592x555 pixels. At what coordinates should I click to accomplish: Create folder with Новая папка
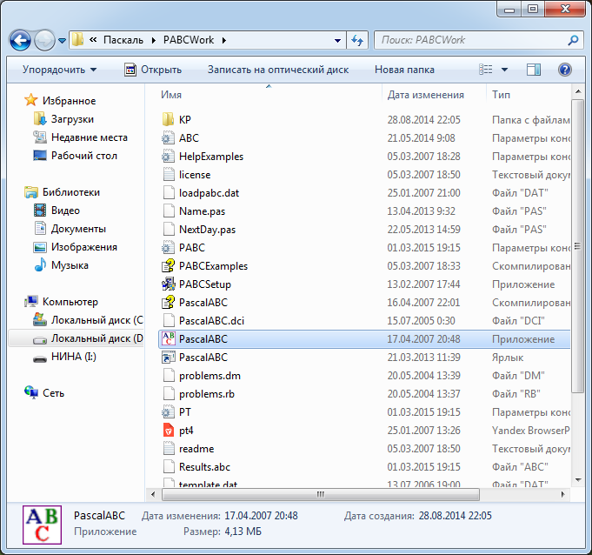[x=404, y=70]
